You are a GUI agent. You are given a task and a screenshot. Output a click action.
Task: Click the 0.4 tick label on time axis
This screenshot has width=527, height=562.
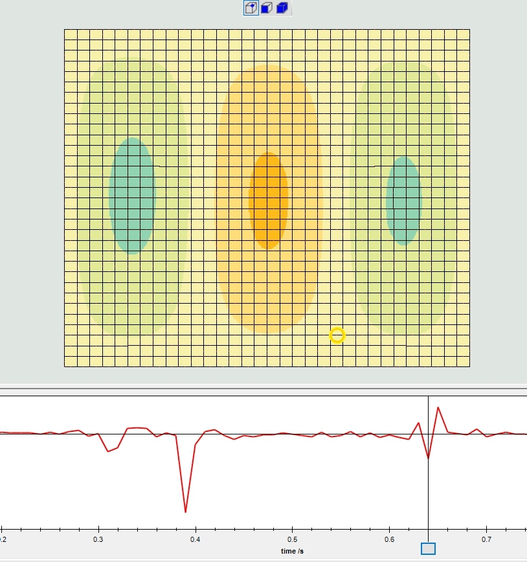[196, 539]
